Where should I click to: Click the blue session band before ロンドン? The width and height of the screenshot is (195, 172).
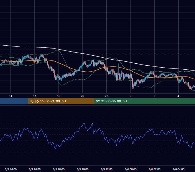click(x=14, y=101)
